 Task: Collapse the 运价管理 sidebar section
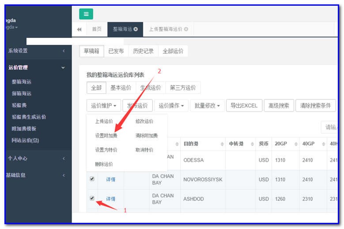pos(36,68)
